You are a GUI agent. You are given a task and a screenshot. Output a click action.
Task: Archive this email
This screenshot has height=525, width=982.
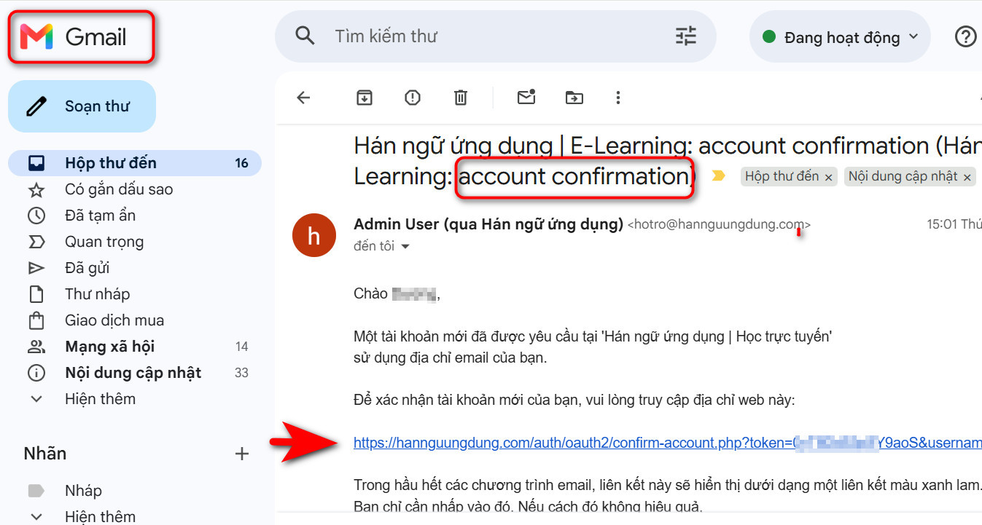point(365,98)
